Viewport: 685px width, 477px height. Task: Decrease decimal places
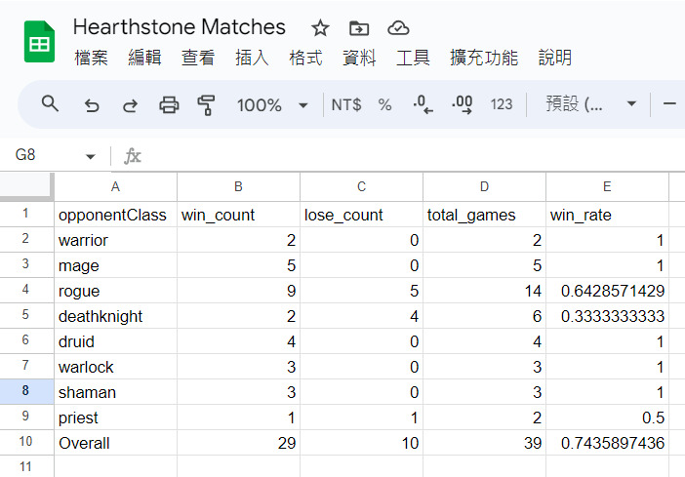[x=423, y=104]
